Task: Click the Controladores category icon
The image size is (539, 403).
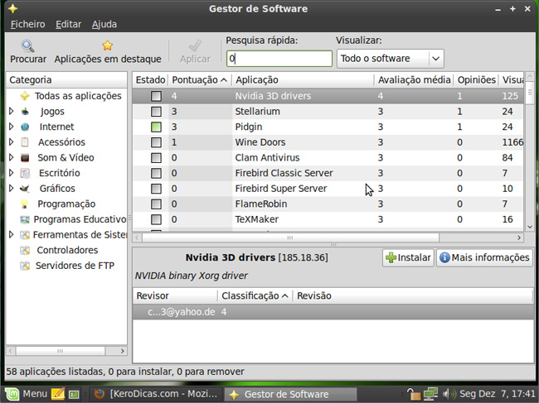Action: 25,250
